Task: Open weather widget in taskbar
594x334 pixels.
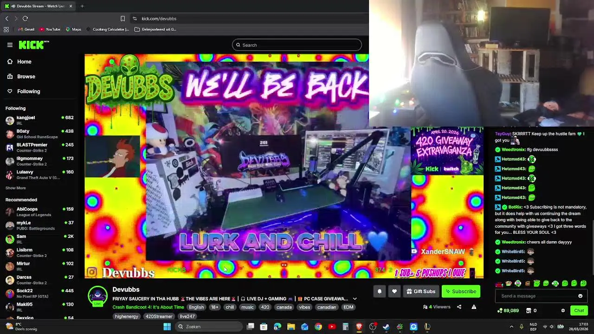Action: point(20,327)
